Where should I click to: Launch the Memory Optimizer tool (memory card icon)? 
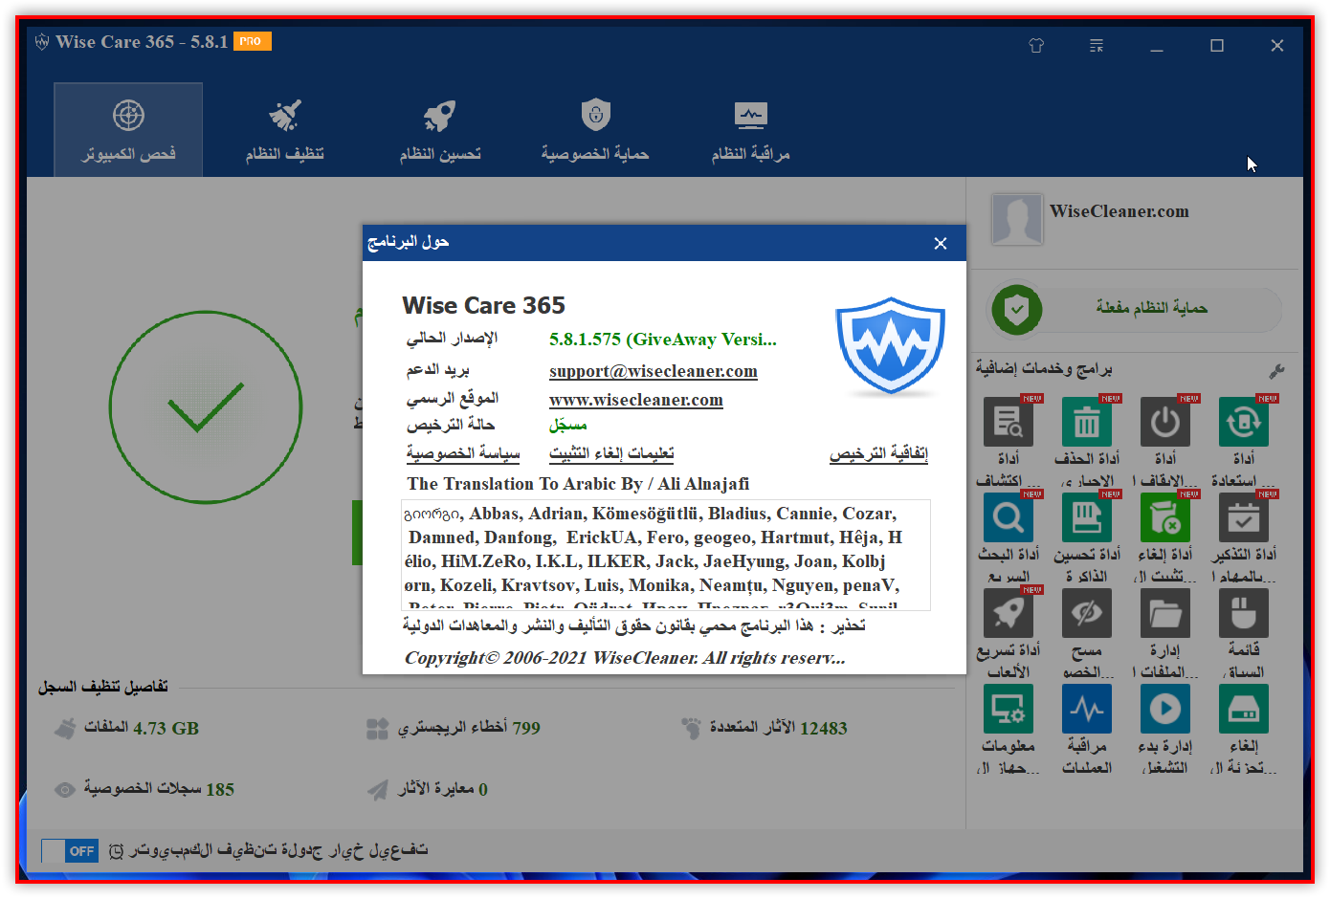tap(1087, 517)
